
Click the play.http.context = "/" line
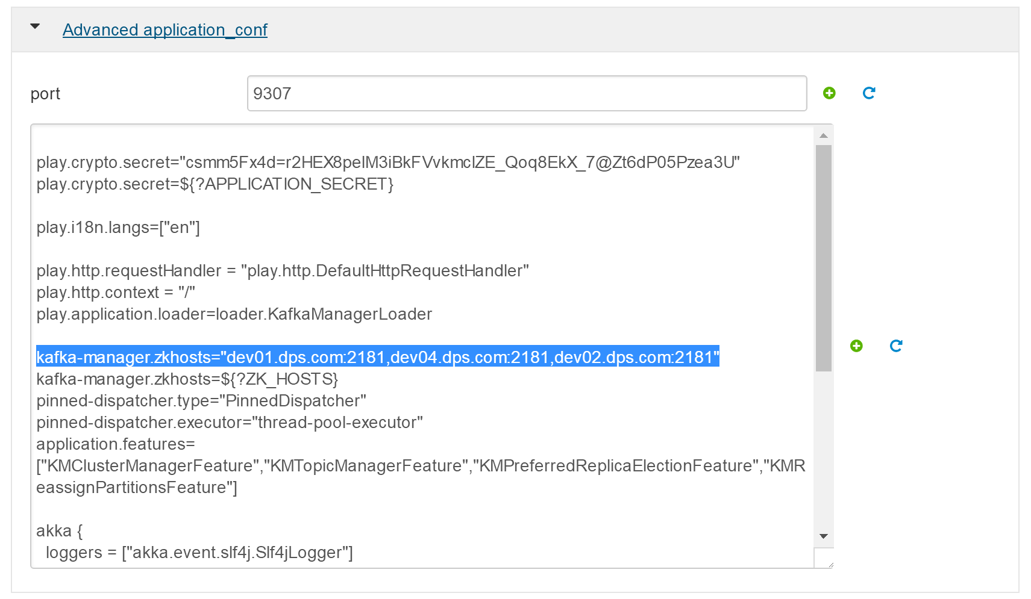point(116,292)
